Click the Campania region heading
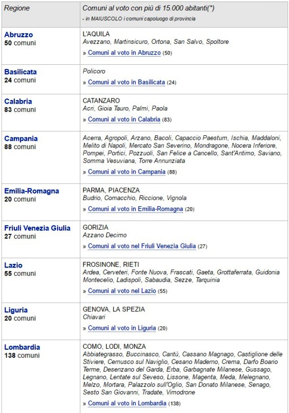Image resolution: width=289 pixels, height=413 pixels. click(x=21, y=138)
